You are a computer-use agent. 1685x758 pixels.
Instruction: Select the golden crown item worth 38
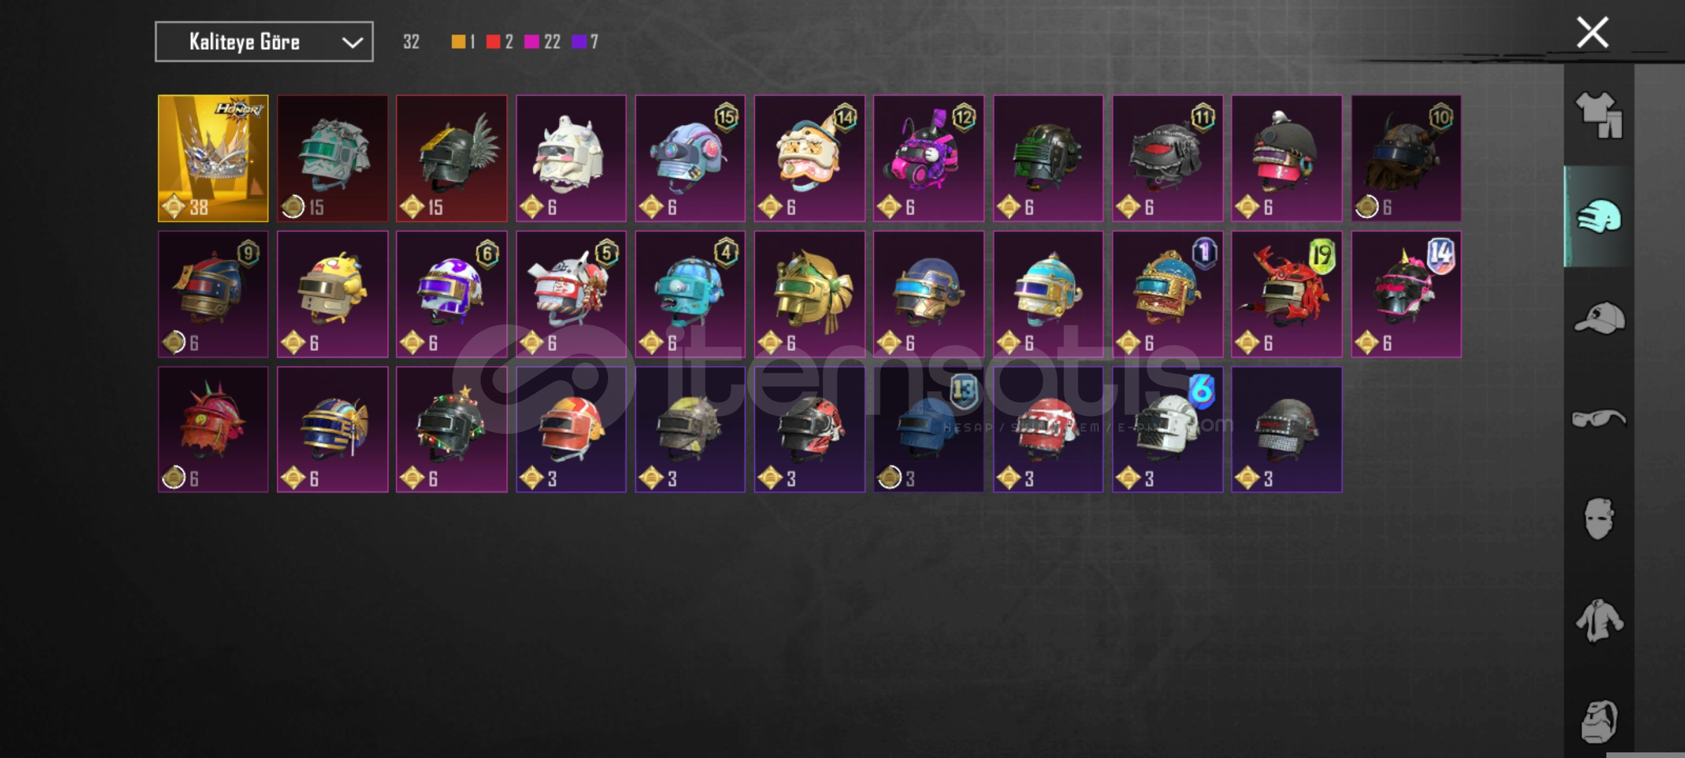click(x=213, y=159)
